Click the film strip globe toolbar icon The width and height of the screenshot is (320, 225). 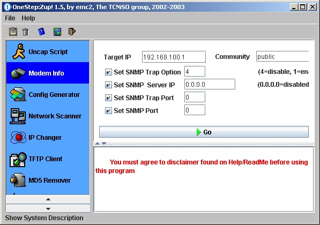(x=57, y=32)
